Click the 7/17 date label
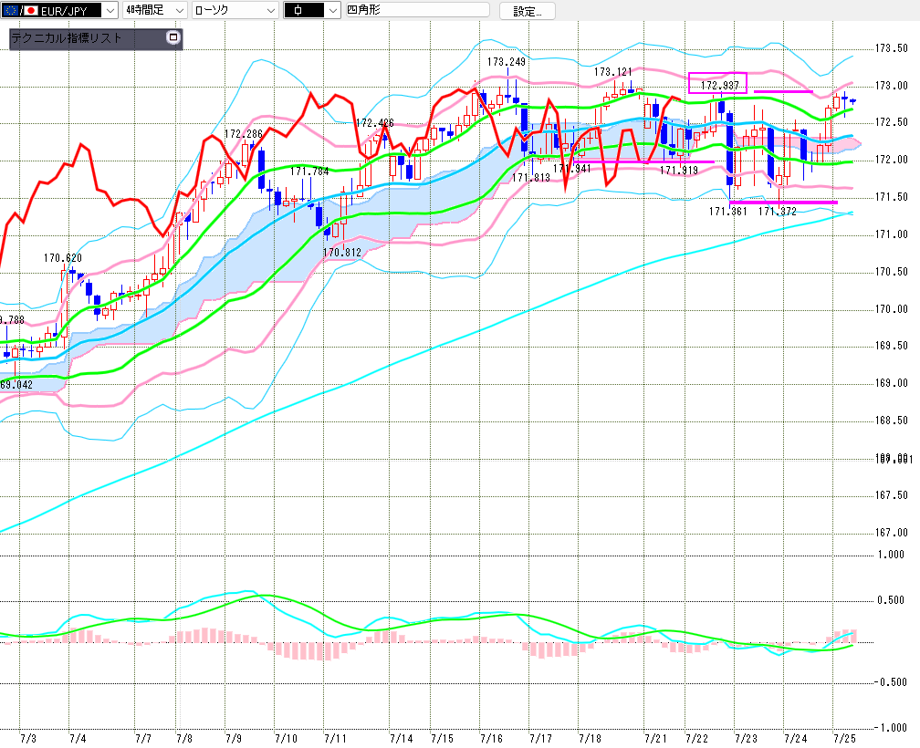The width and height of the screenshot is (920, 748). 540,739
